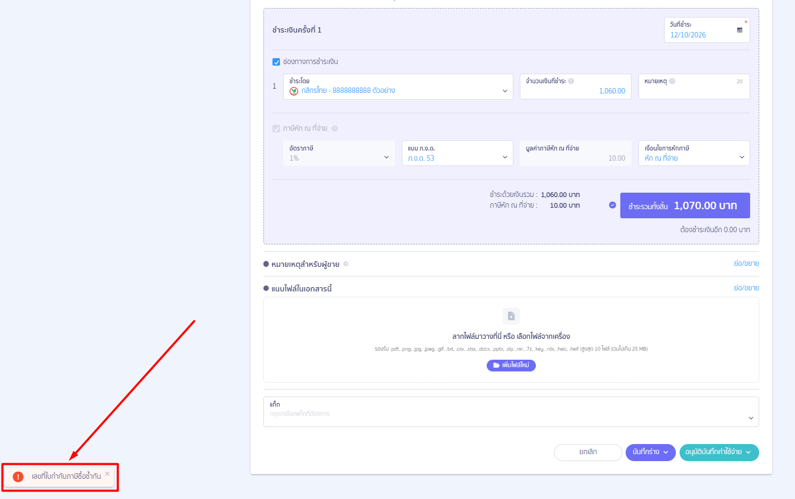
Task: Click the ยกเลิก cancel button
Action: [x=588, y=452]
